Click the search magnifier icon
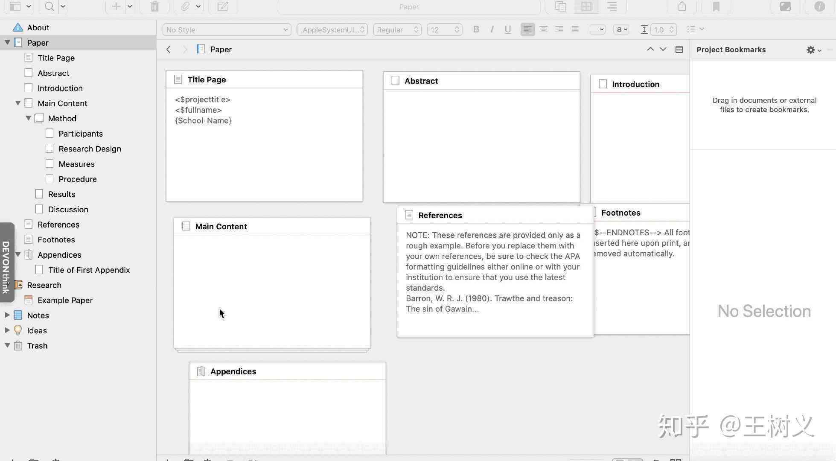Viewport: 836px width, 461px height. coord(50,6)
